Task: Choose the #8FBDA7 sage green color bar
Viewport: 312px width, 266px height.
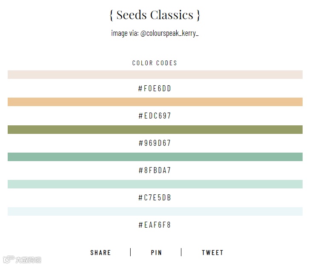Action: [x=155, y=157]
